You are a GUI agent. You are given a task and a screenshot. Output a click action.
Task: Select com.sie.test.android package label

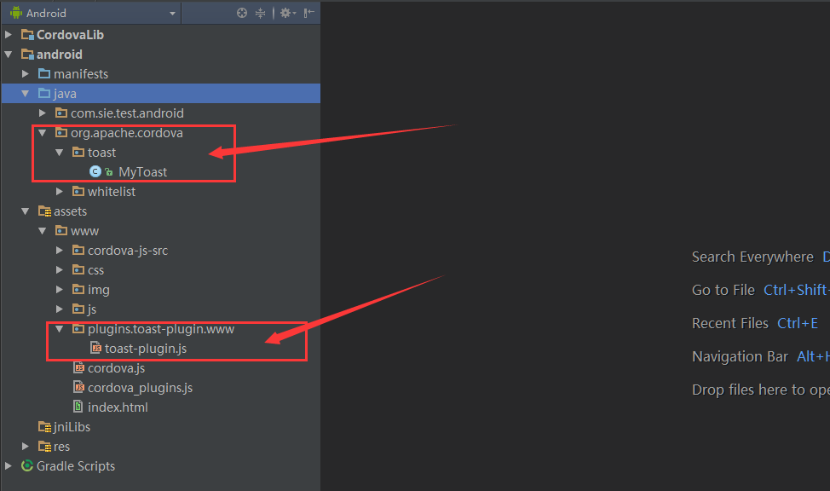point(127,113)
